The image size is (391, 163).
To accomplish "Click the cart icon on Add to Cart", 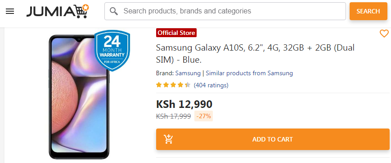I will coord(168,139).
